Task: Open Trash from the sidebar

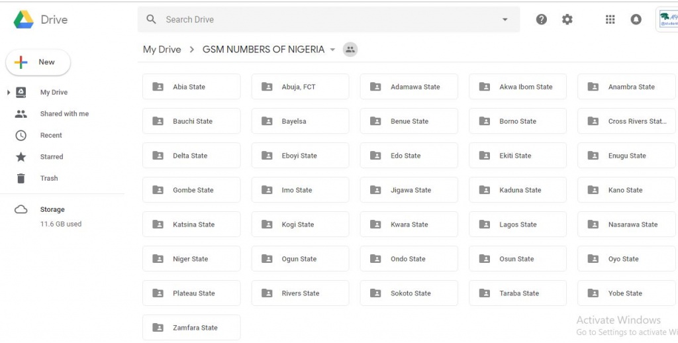Action: click(x=49, y=178)
